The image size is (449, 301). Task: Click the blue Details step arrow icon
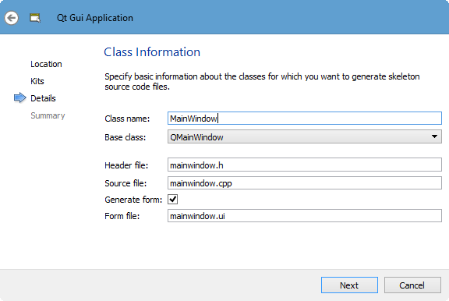click(x=19, y=98)
